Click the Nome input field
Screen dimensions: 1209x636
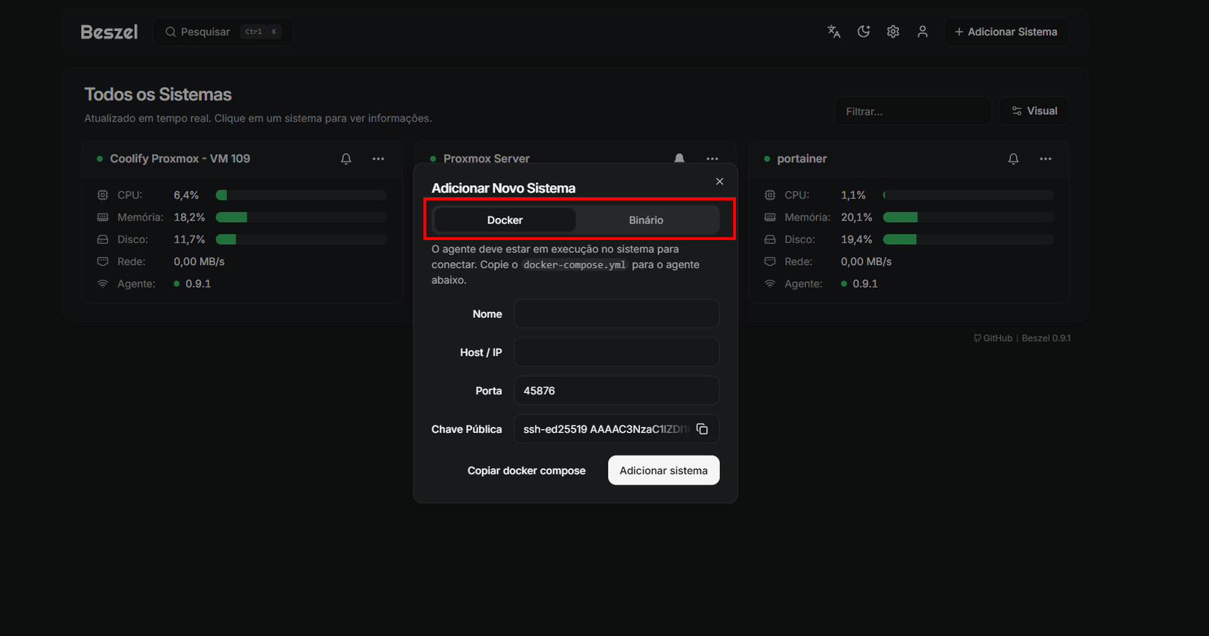point(617,314)
